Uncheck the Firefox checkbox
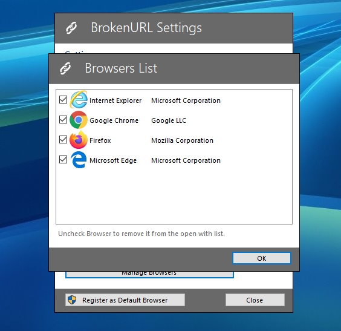The image size is (341, 331). click(x=63, y=140)
